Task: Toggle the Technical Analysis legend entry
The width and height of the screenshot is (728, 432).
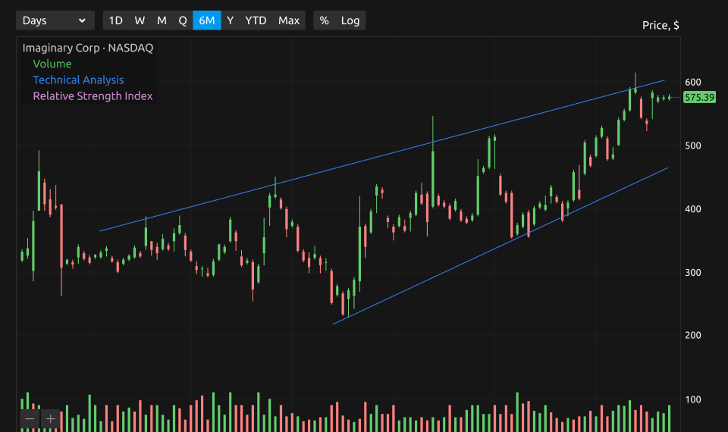Action: [78, 80]
